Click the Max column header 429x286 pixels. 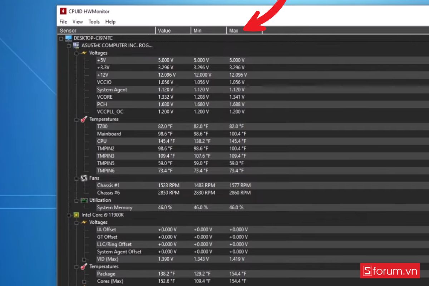click(x=245, y=31)
